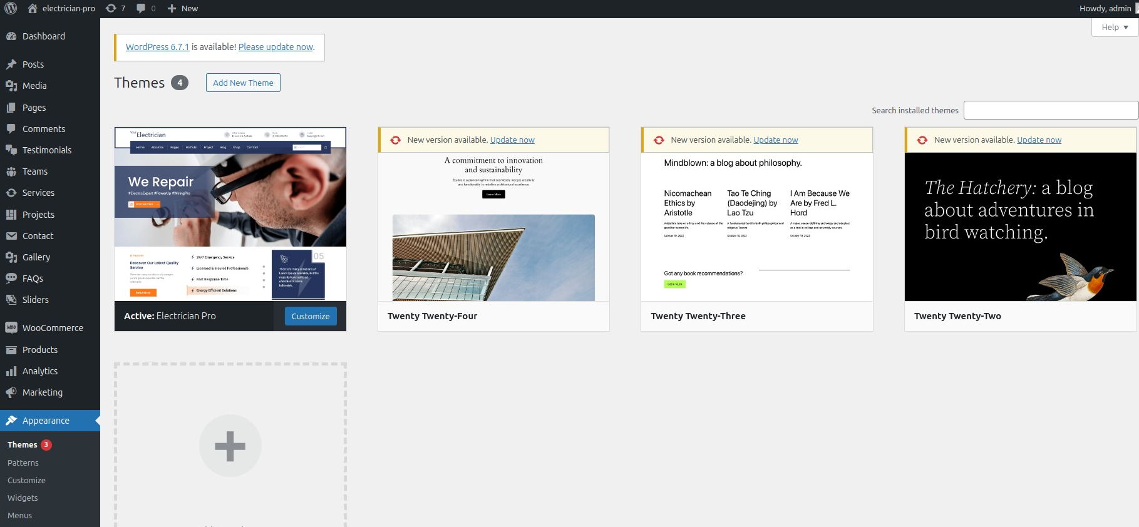This screenshot has height=527, width=1139.
Task: Click update icon on Twenty Twenty-Two notice
Action: point(922,140)
